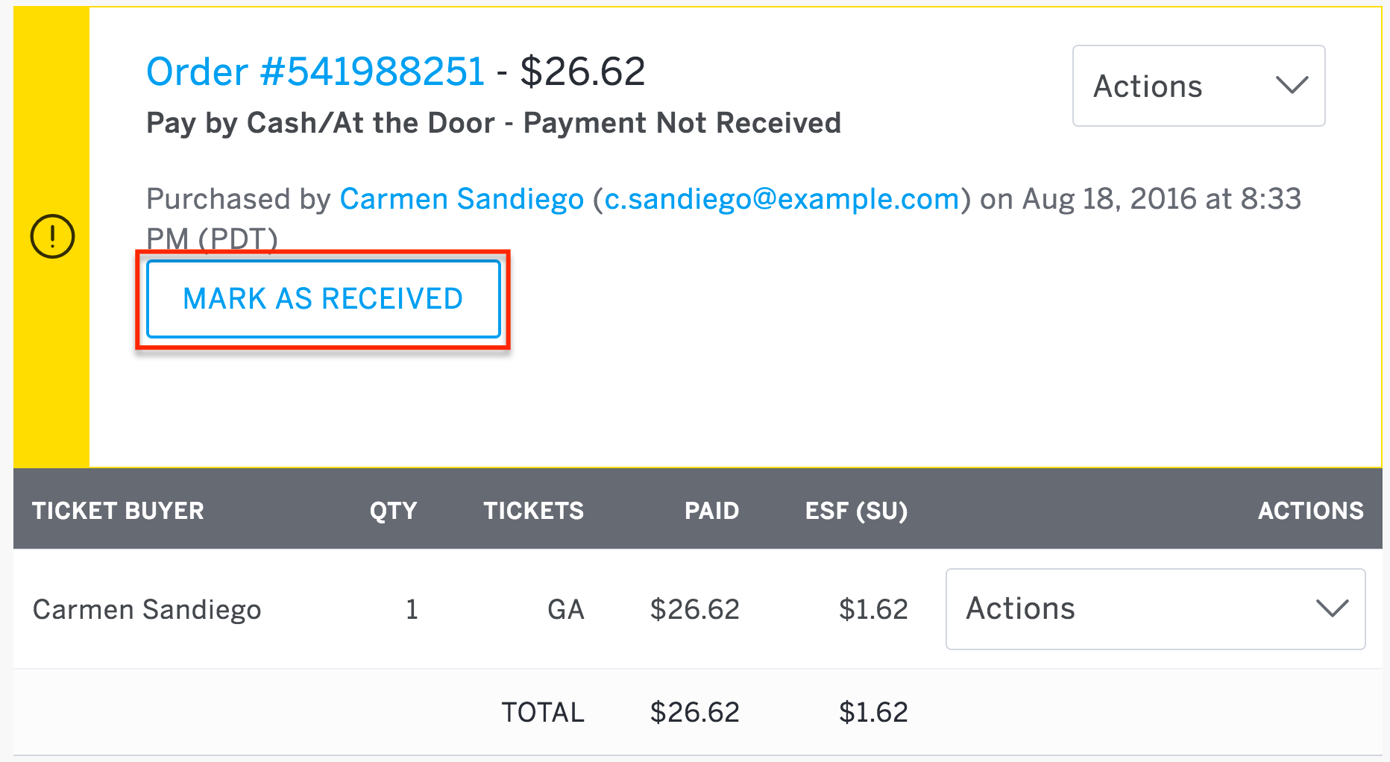Click the chevron in the top Actions box

1292,85
